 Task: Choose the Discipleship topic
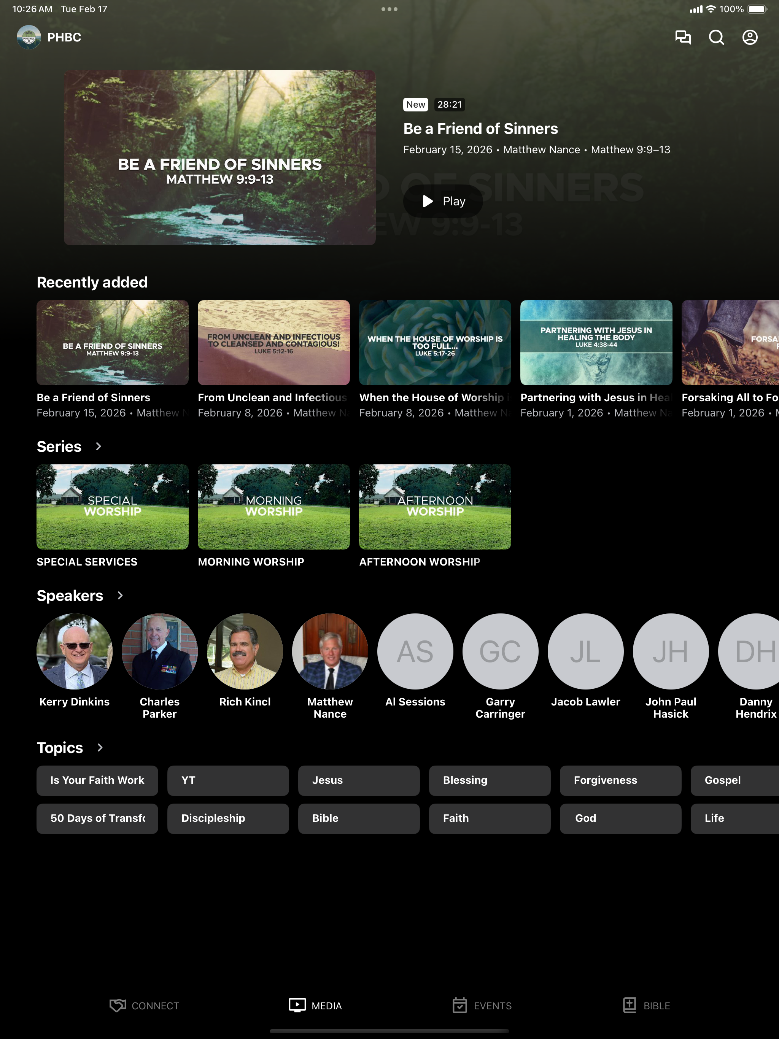(228, 818)
